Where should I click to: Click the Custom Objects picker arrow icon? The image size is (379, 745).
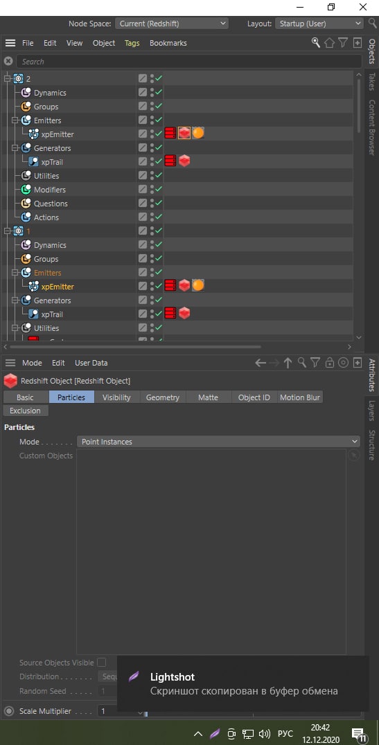point(354,456)
